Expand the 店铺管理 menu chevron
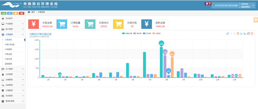 [23, 80]
